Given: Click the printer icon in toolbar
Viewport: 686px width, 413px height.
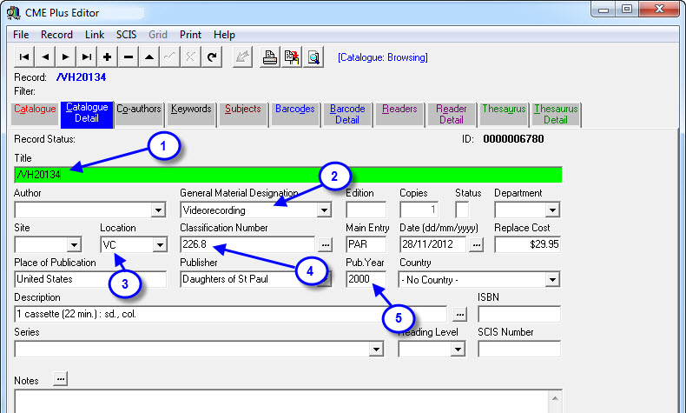Looking at the screenshot, I should tap(270, 58).
